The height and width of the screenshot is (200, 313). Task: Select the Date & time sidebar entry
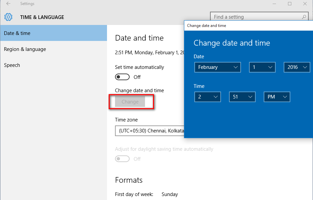pyautogui.click(x=17, y=33)
